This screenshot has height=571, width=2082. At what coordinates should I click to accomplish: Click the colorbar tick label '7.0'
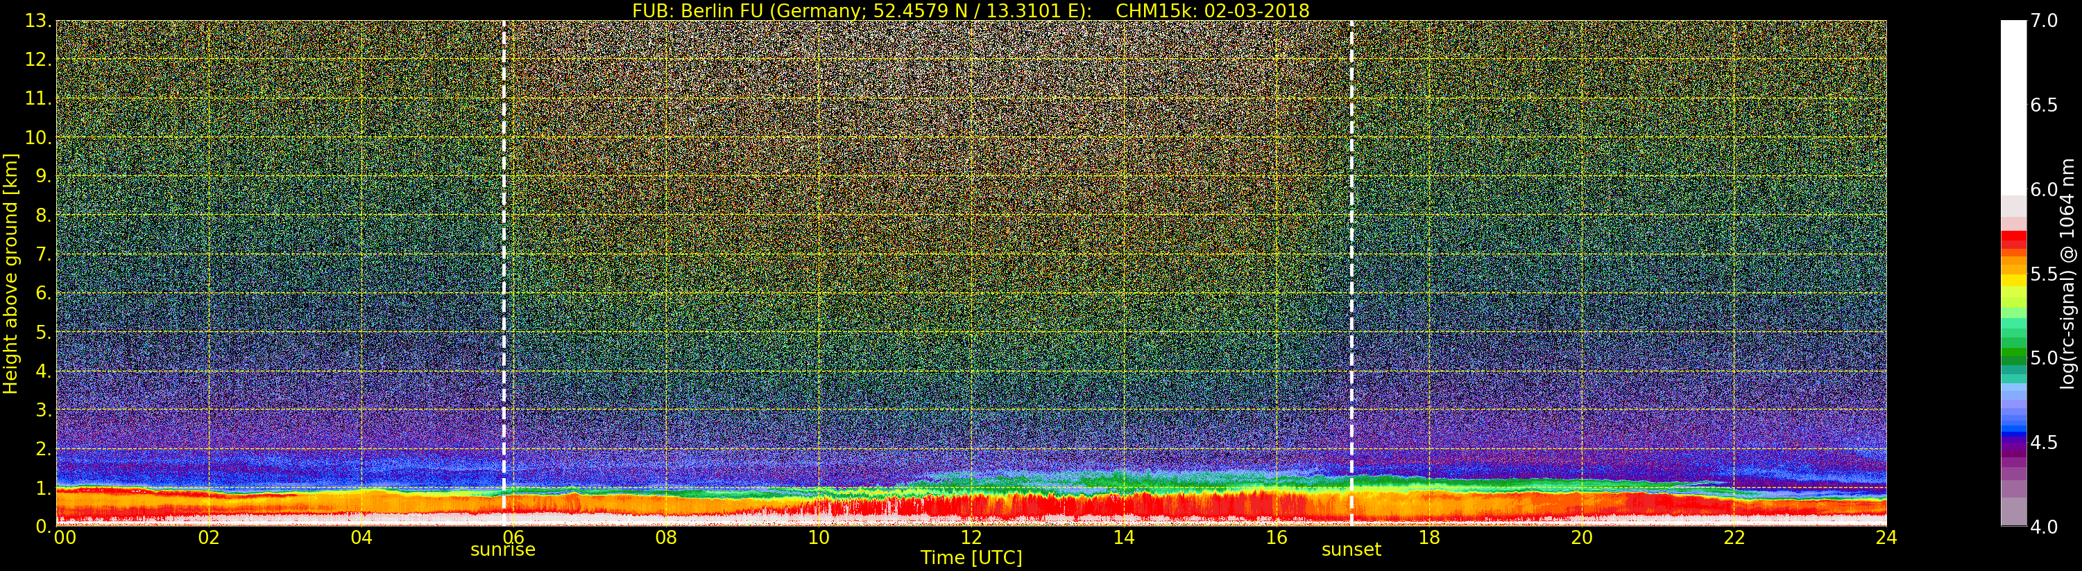2044,20
